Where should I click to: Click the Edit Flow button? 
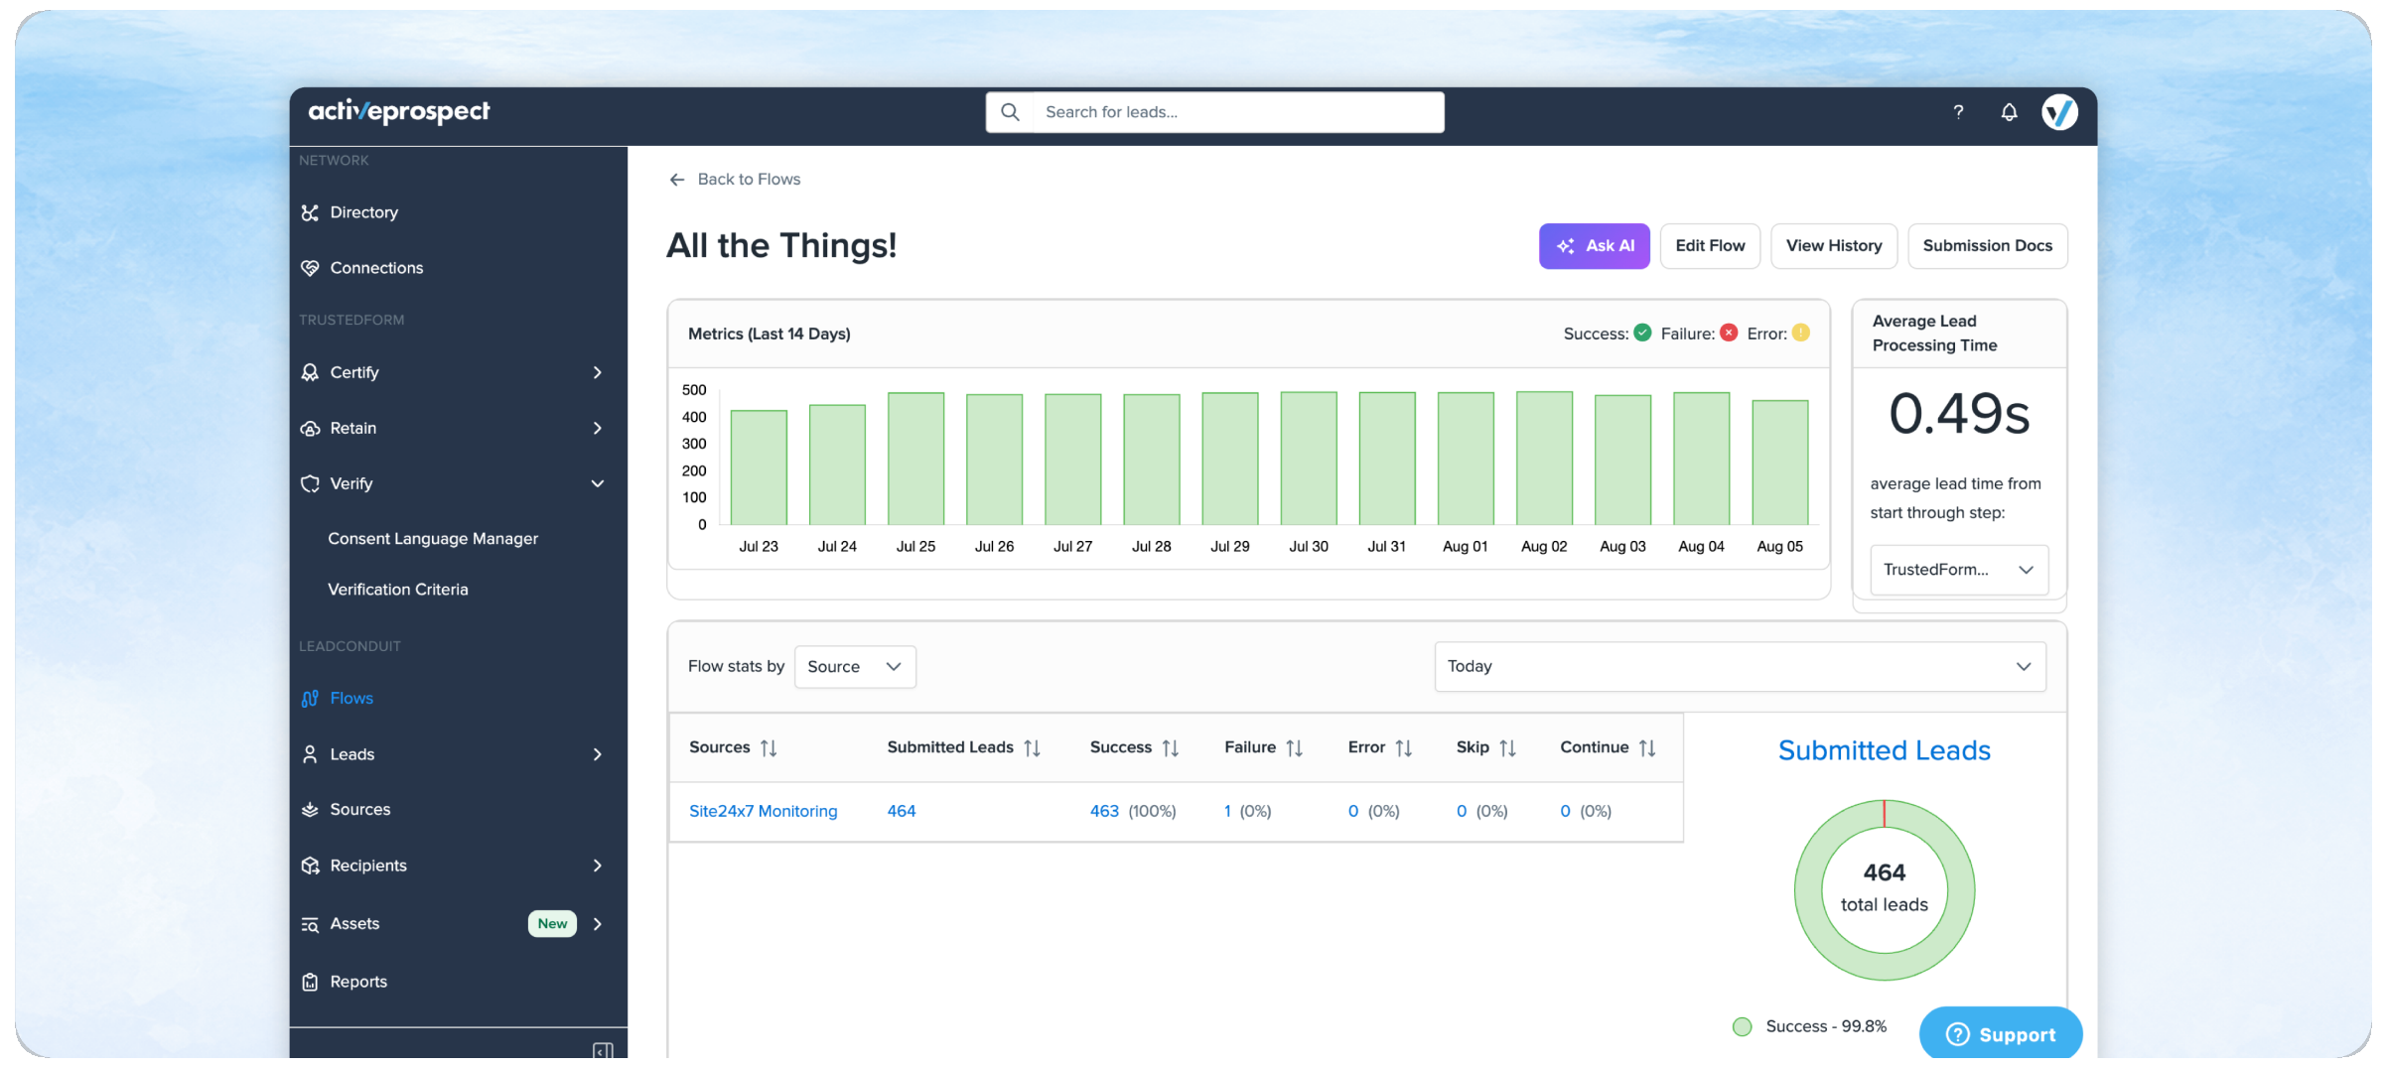tap(1710, 246)
